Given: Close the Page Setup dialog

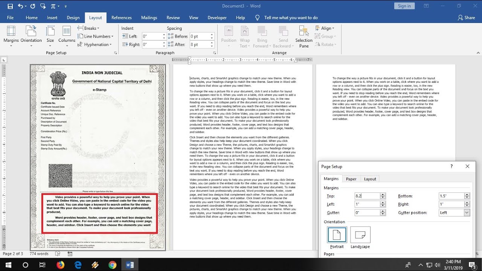Looking at the screenshot, I should [x=467, y=166].
